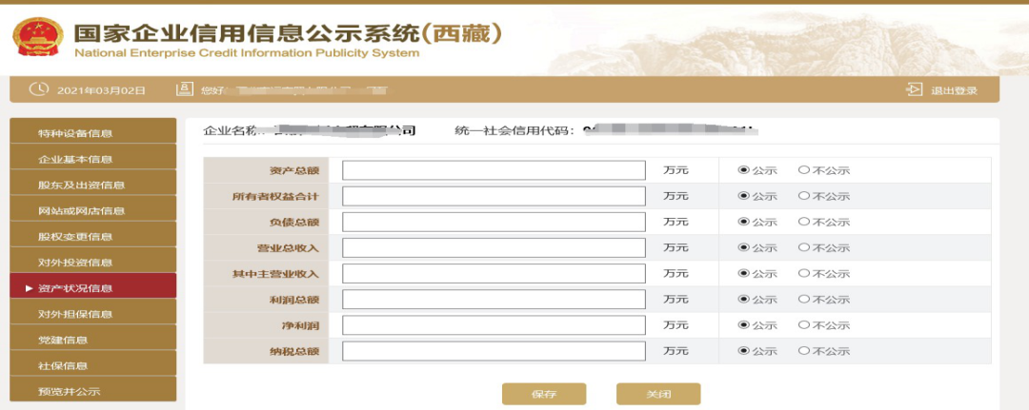Focus the 资产总额 input field
Image resolution: width=1029 pixels, height=410 pixels.
point(494,170)
